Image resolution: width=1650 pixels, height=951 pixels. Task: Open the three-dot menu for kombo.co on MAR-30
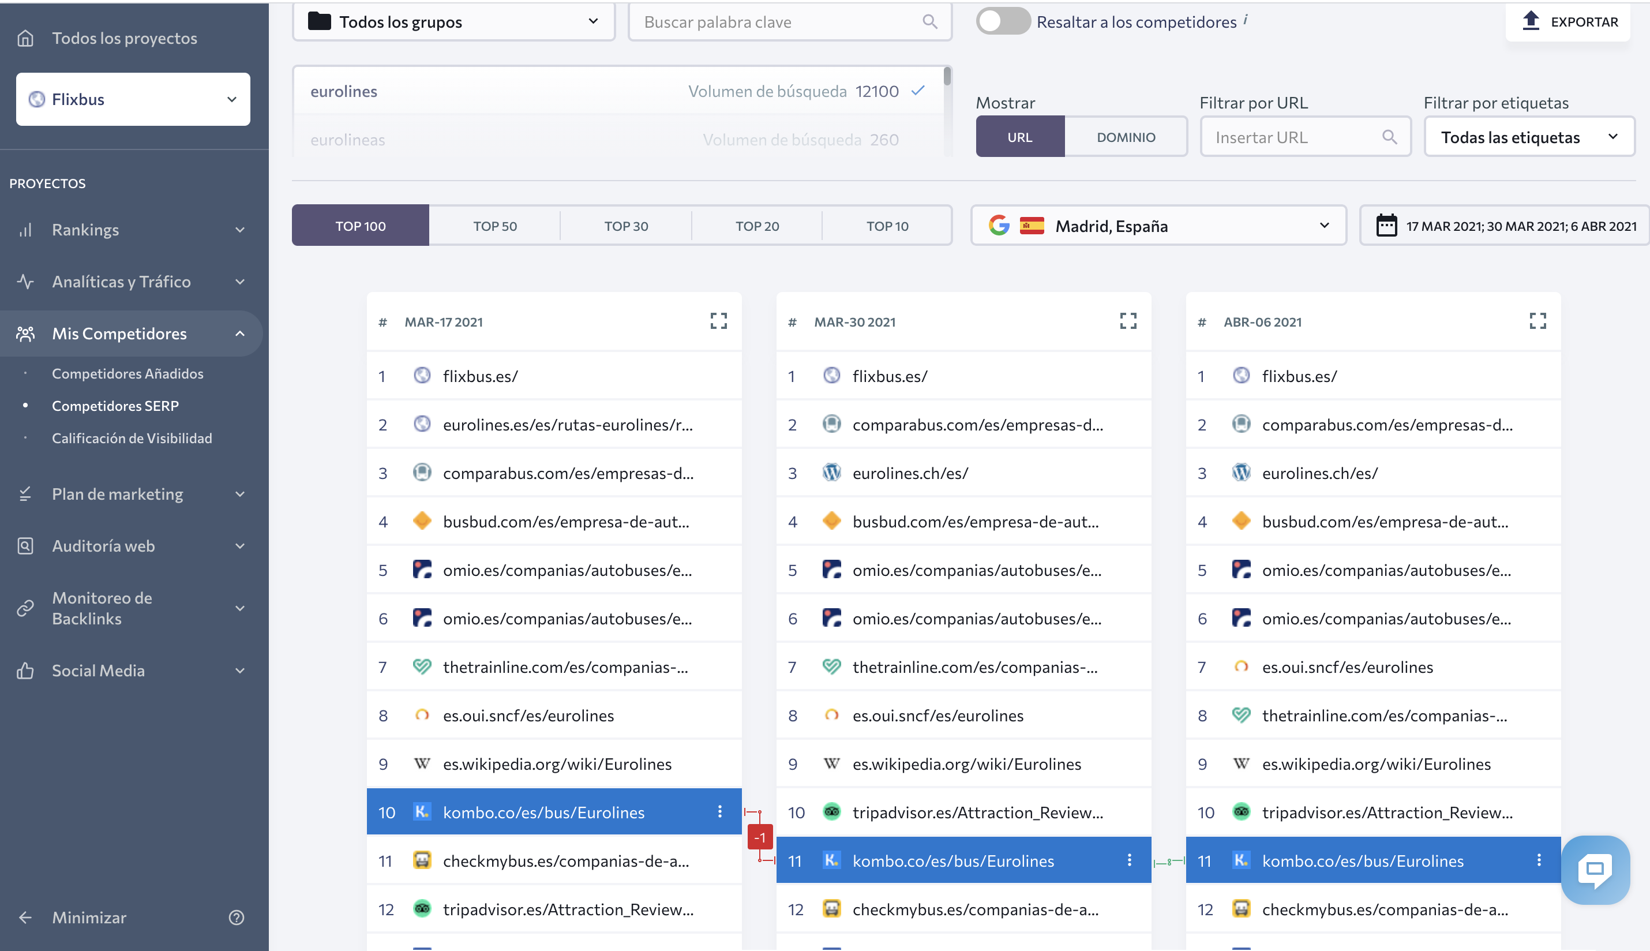(x=1129, y=860)
